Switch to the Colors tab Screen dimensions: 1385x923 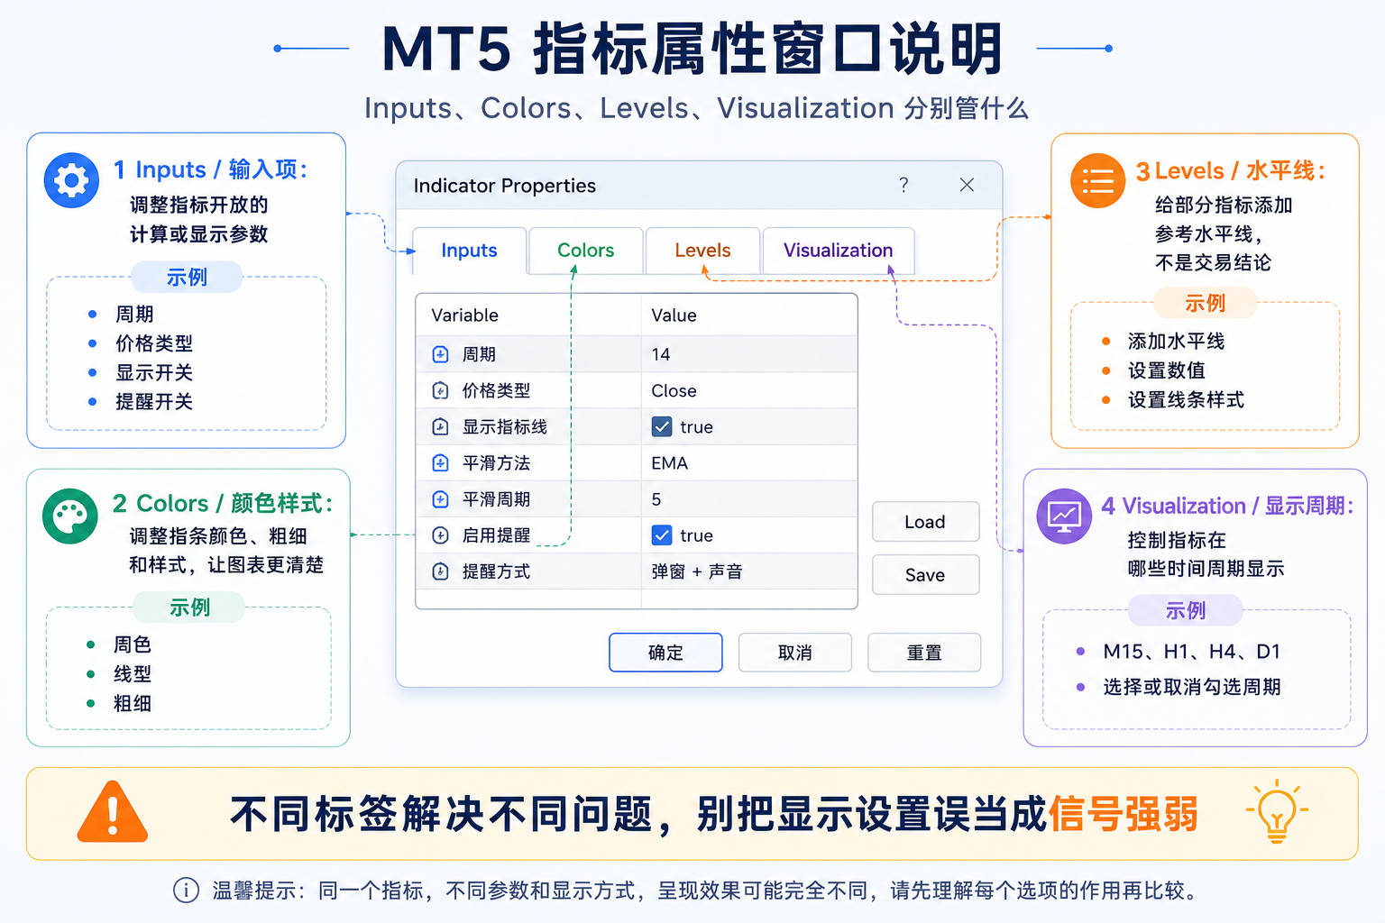[586, 251]
